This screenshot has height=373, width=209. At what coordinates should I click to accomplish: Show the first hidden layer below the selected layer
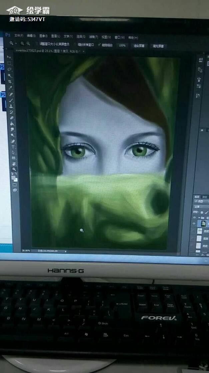pyautogui.click(x=193, y=231)
